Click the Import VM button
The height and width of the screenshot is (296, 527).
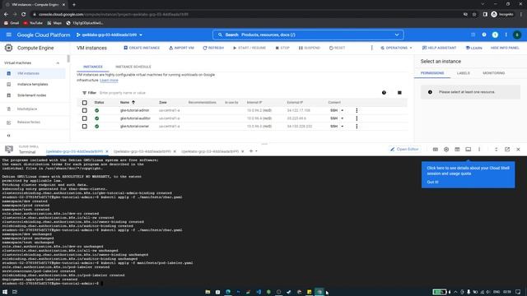[x=181, y=48]
